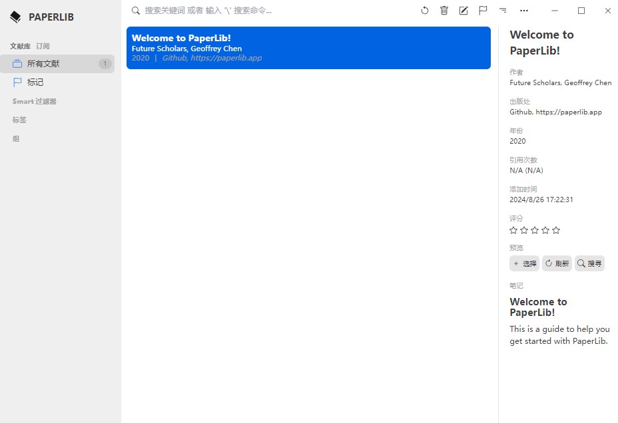Switch to the 订阅 tab
This screenshot has width=618, height=423.
[43, 46]
